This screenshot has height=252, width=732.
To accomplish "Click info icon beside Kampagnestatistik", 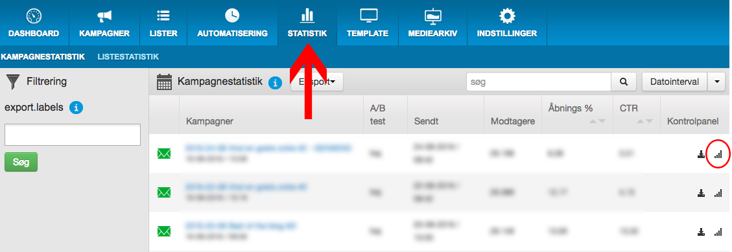I will (x=275, y=83).
